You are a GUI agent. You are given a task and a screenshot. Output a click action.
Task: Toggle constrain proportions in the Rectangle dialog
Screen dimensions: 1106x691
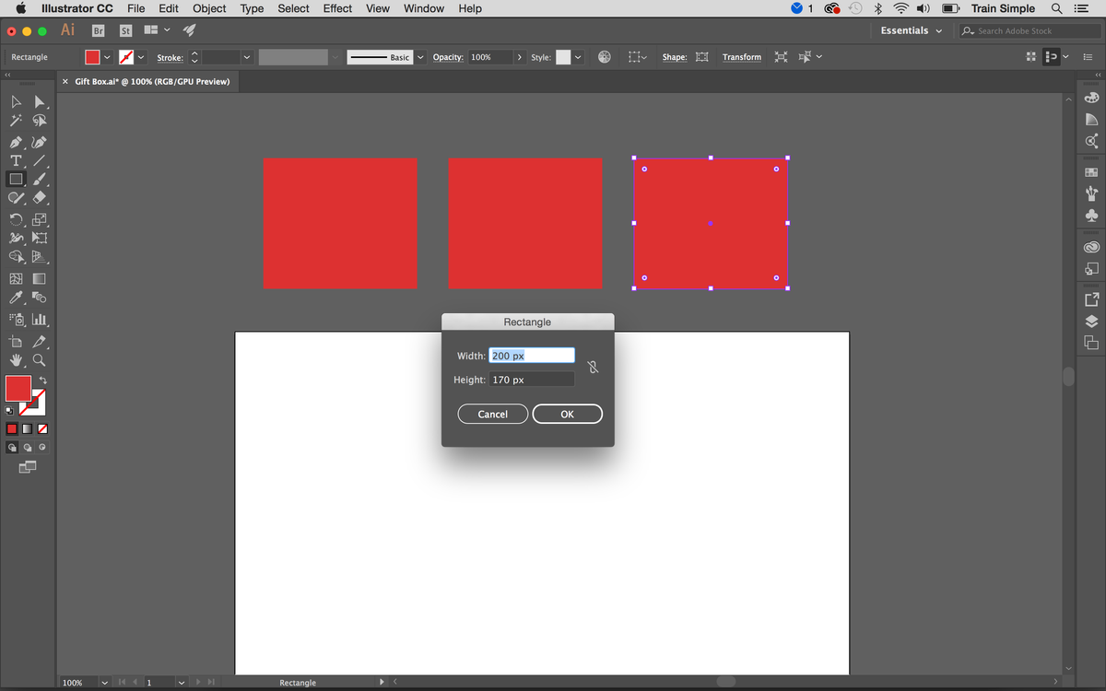[593, 366]
